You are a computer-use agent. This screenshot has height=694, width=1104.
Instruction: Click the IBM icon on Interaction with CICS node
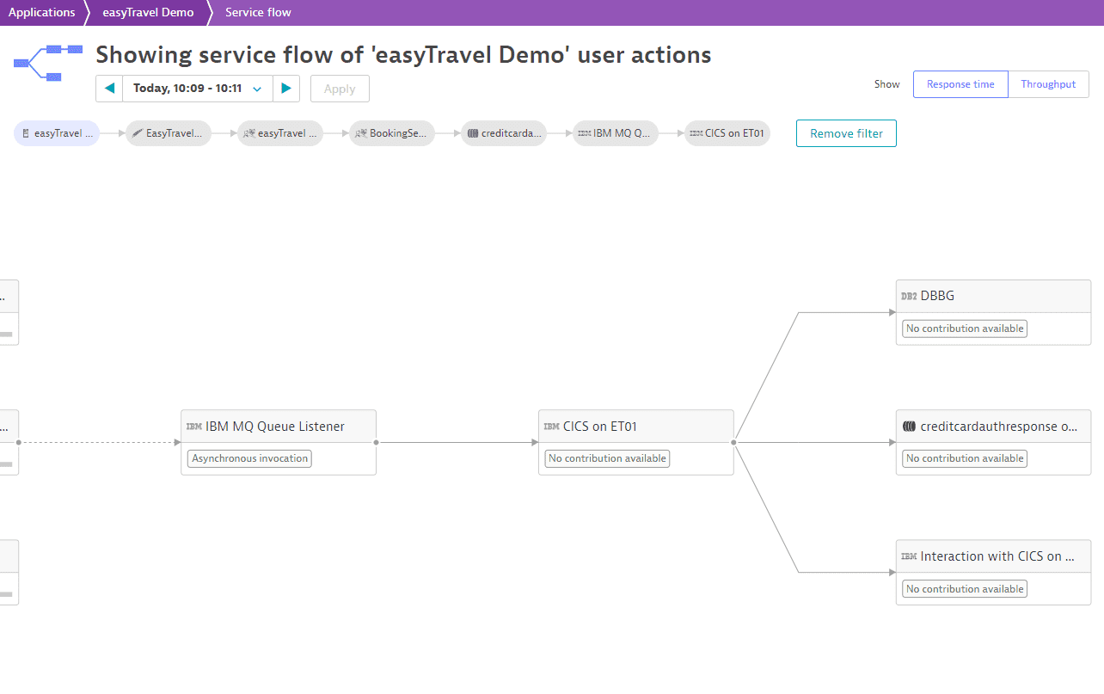click(909, 556)
